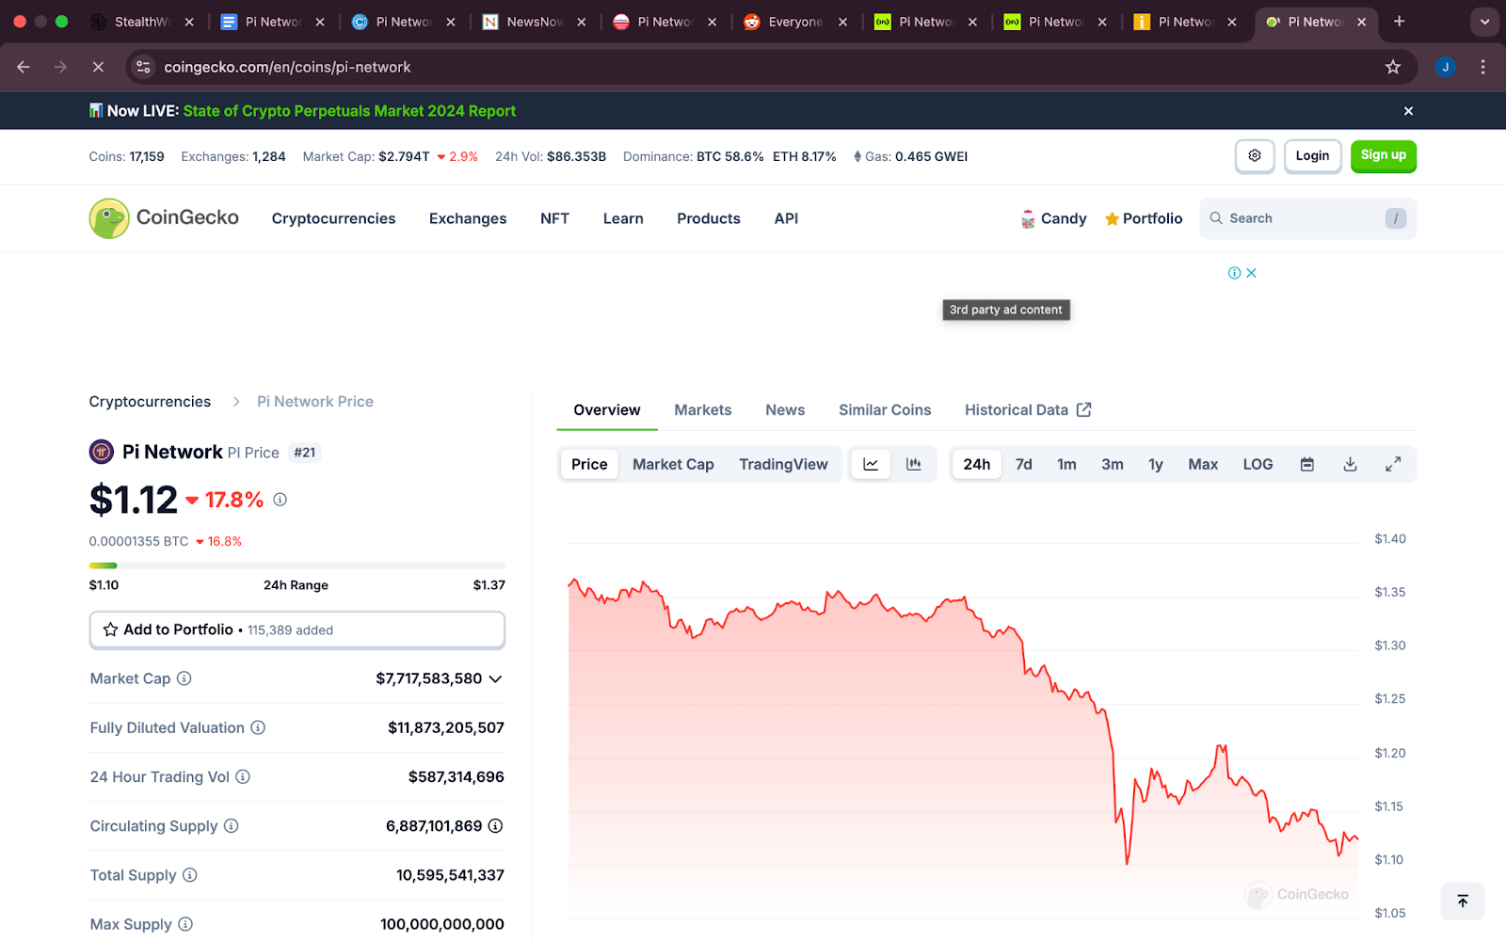
Task: Open API nav menu
Action: pyautogui.click(x=786, y=218)
